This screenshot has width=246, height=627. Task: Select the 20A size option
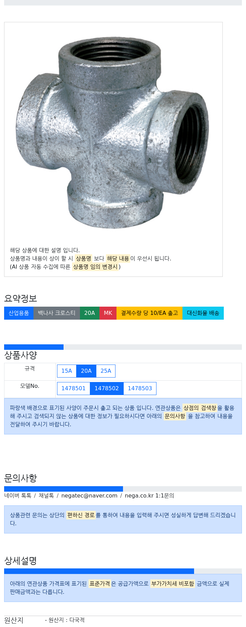86,371
